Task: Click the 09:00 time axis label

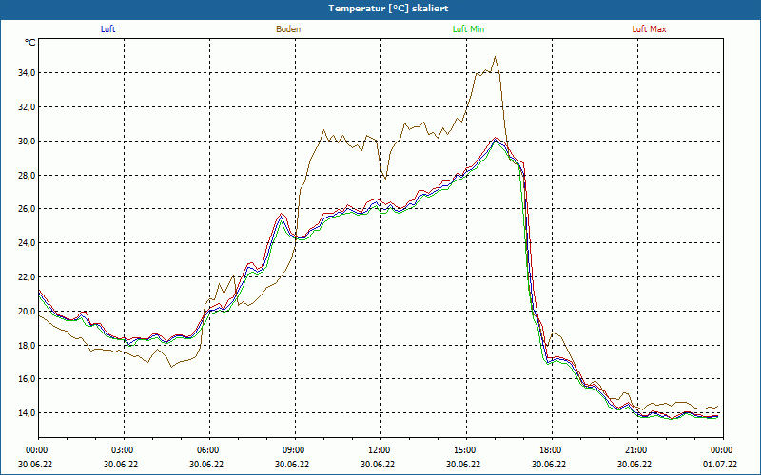Action: [294, 450]
